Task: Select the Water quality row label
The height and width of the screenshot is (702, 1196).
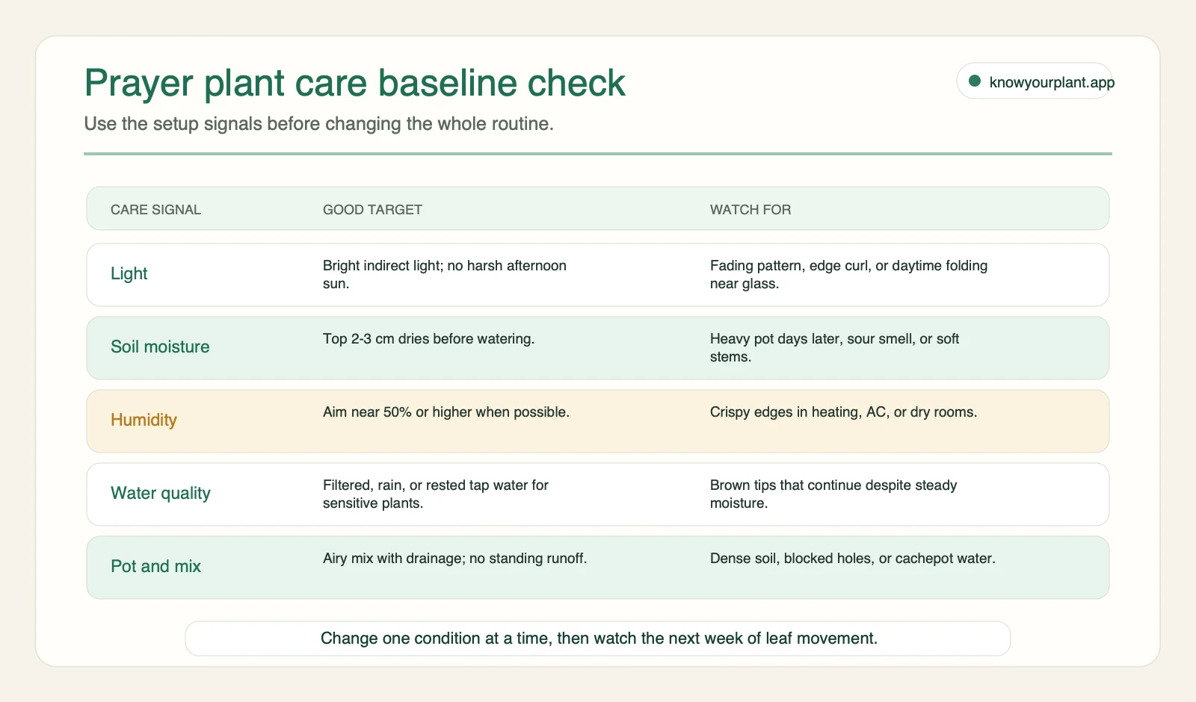Action: tap(161, 493)
